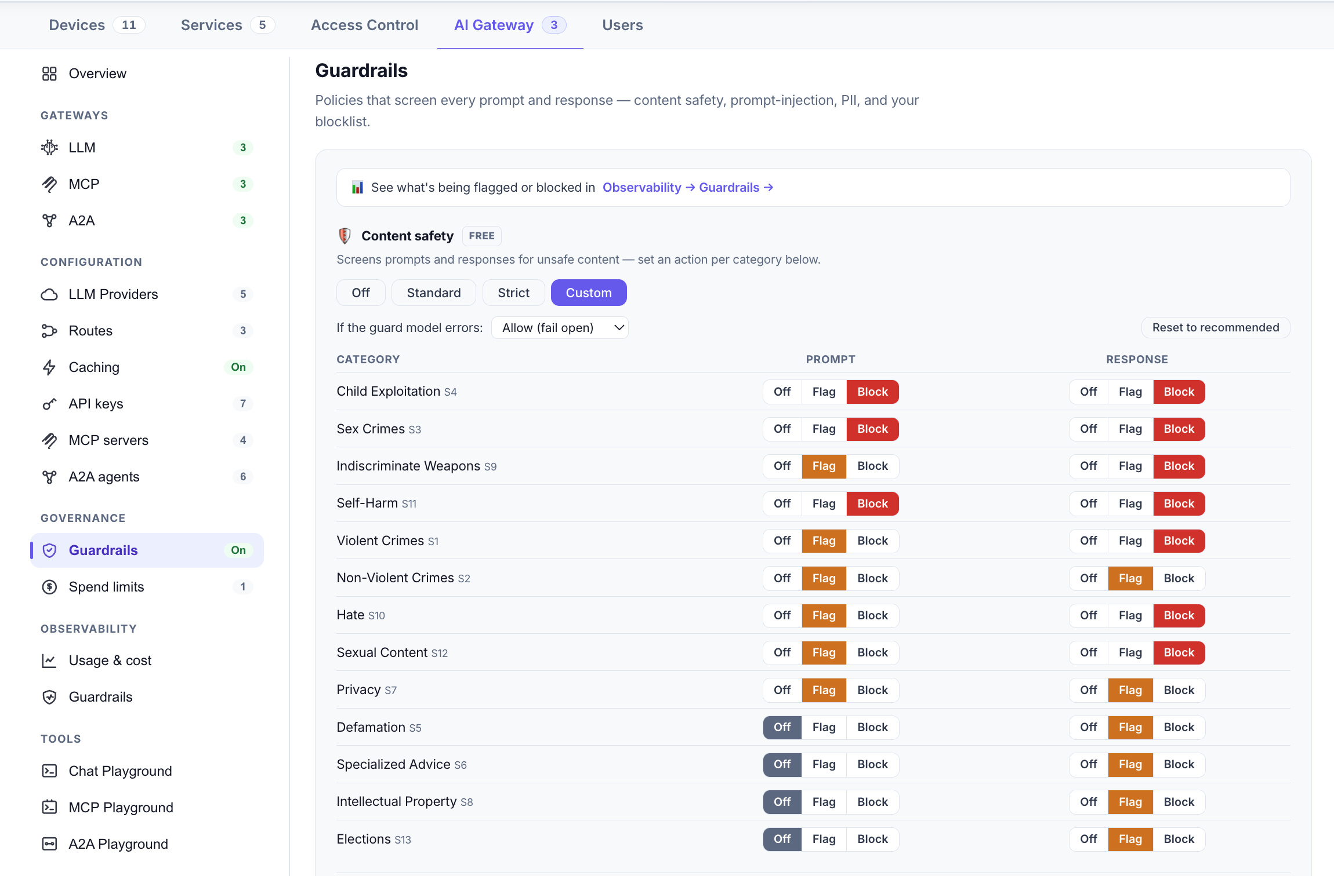Select the Off content safety preset
The height and width of the screenshot is (876, 1334).
pos(360,293)
